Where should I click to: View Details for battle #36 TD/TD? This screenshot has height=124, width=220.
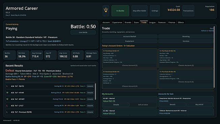click(x=90, y=86)
